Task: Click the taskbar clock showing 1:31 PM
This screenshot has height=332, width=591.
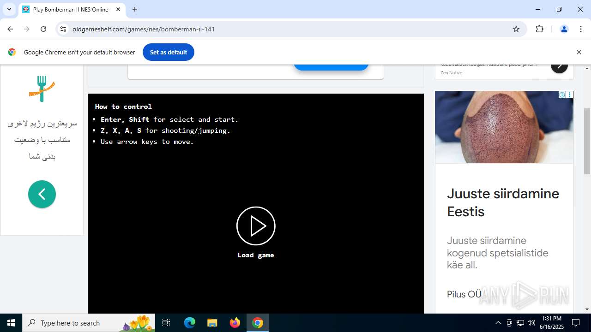Action: 551,323
